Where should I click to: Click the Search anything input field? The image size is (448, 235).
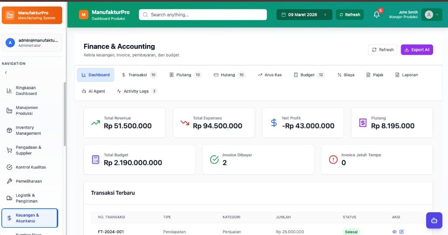(203, 15)
